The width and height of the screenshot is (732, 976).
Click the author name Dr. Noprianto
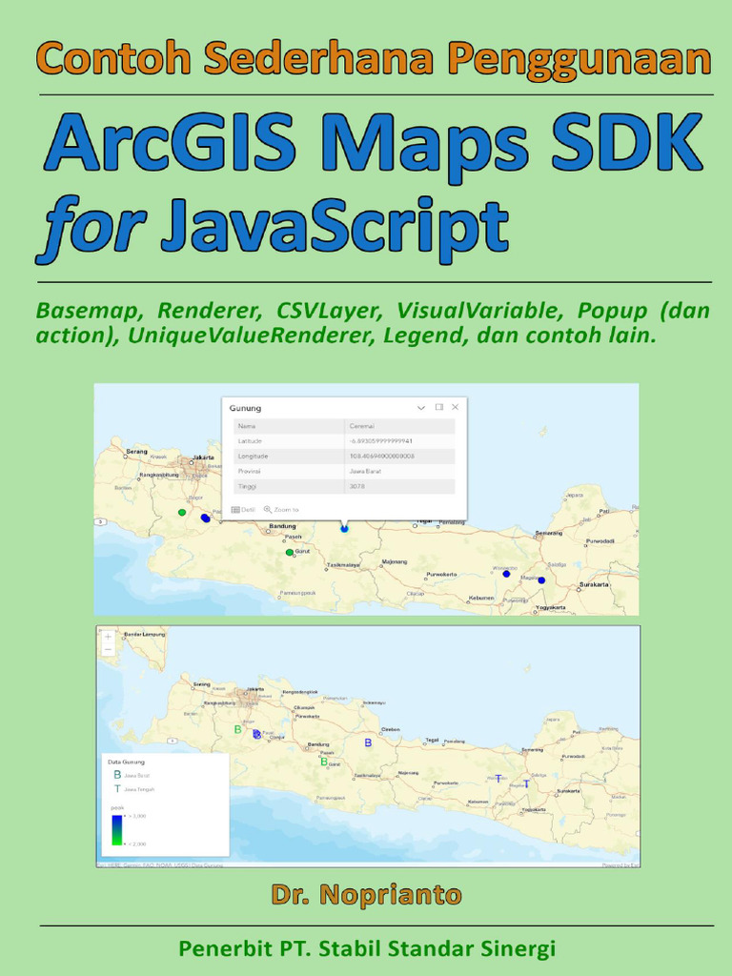tap(367, 895)
